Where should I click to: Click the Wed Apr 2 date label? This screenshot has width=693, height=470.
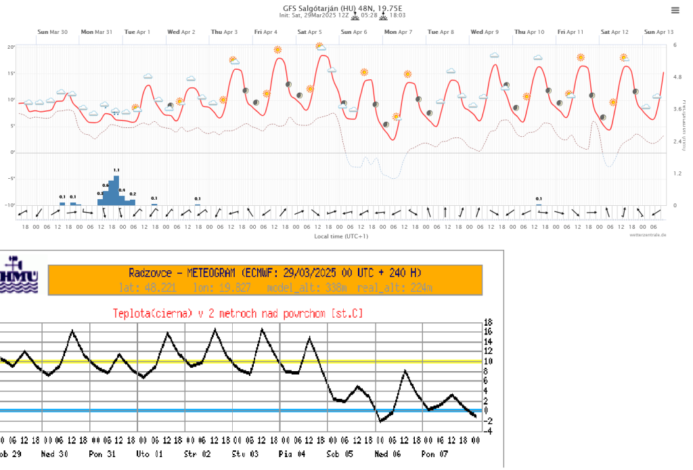pyautogui.click(x=181, y=32)
